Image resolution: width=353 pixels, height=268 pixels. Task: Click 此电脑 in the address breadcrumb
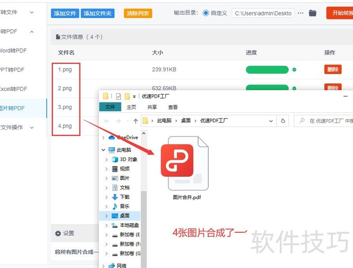pyautogui.click(x=164, y=121)
